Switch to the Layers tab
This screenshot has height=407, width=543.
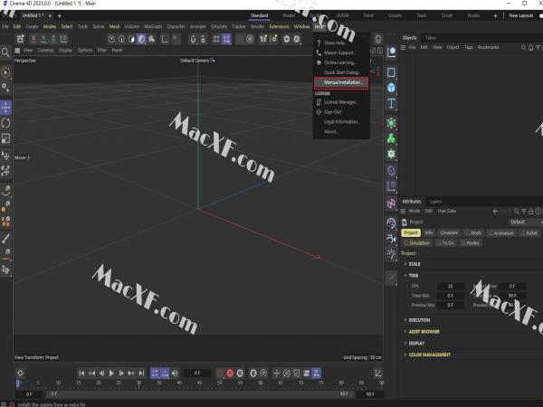click(435, 202)
